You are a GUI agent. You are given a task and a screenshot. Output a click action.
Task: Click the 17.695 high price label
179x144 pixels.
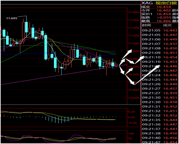[x=12, y=18]
